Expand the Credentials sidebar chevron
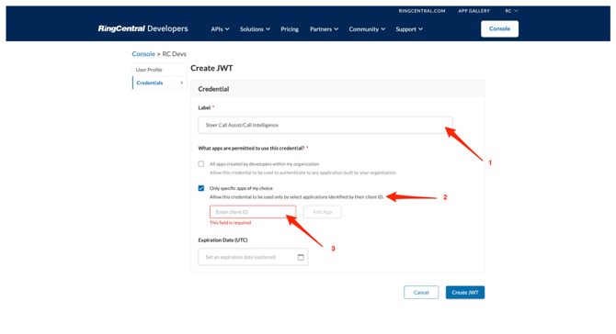Viewport: 616px width, 334px height. (181, 83)
